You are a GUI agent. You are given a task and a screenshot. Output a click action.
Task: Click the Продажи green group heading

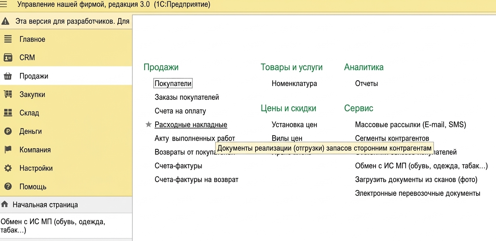(161, 67)
